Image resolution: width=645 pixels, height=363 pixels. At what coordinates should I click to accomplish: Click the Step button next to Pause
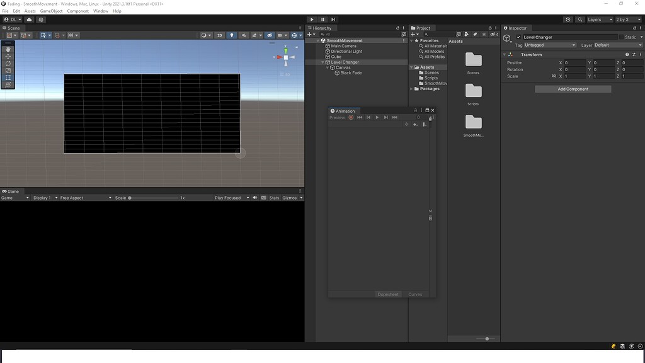[x=333, y=19]
